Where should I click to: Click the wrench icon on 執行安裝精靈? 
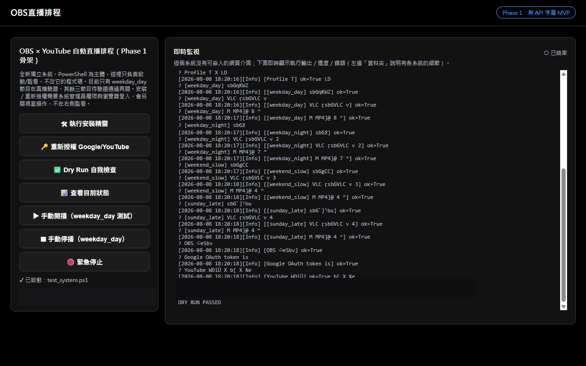(64, 124)
